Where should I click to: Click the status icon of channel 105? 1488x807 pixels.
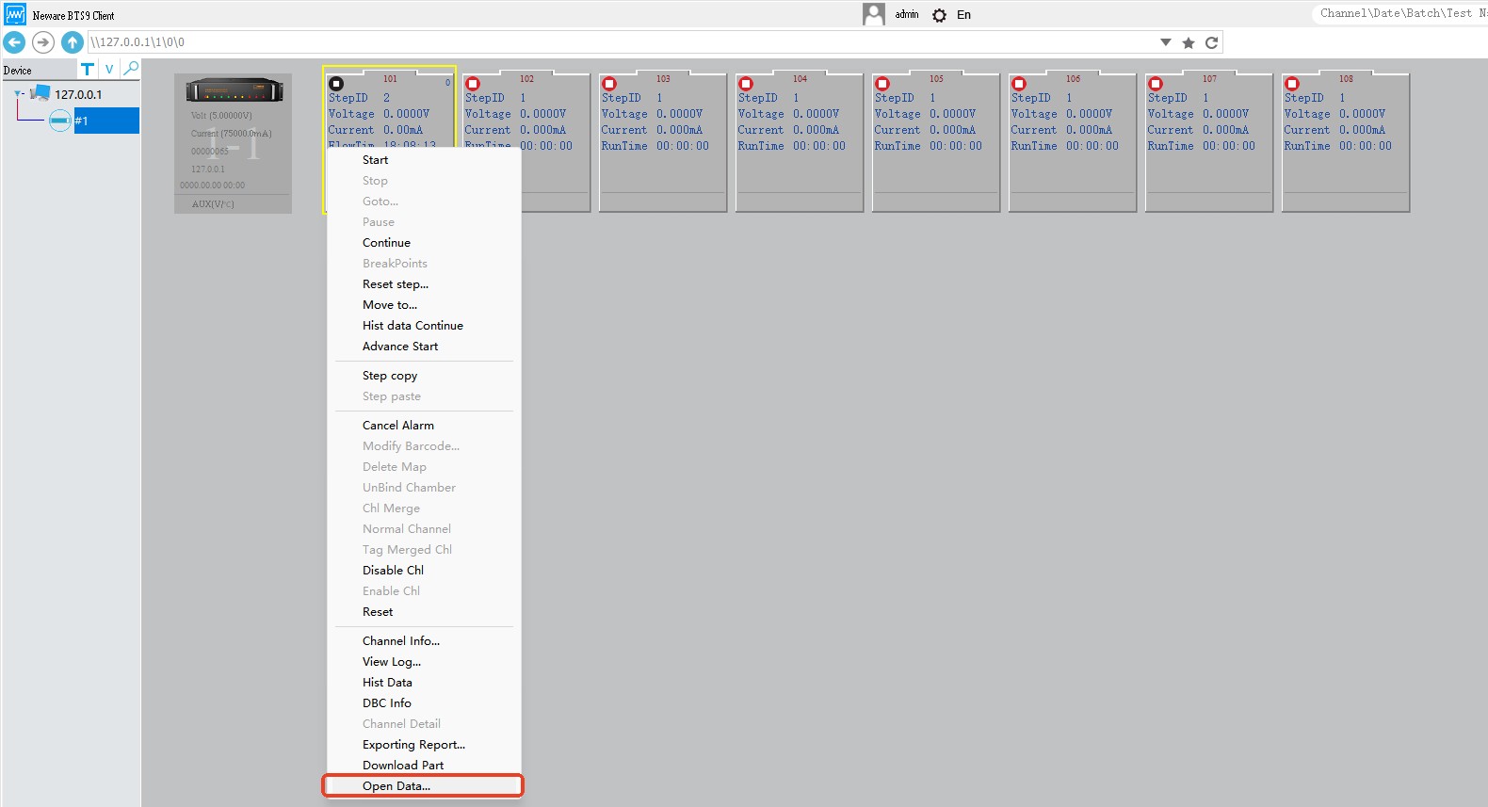tap(882, 84)
